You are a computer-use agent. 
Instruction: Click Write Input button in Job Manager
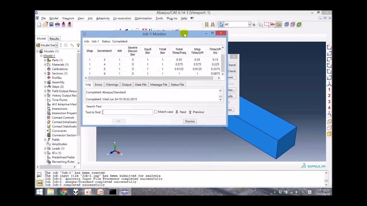[x=232, y=65]
